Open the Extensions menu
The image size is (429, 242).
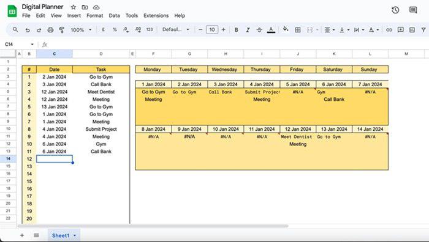[x=156, y=15]
